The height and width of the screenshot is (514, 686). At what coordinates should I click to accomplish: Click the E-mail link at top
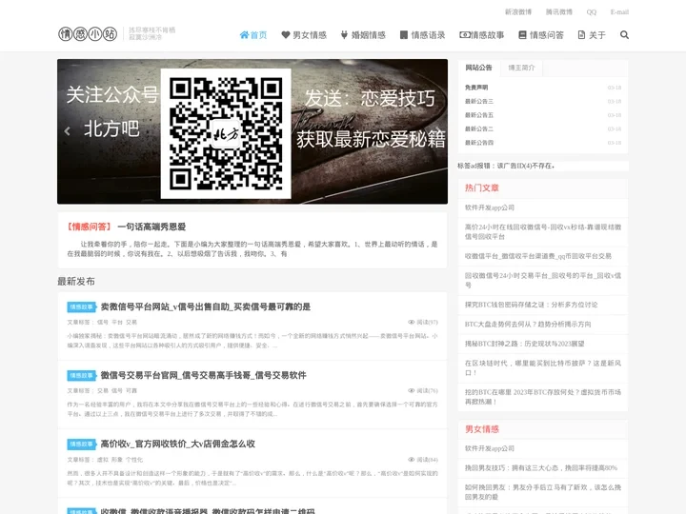point(619,12)
